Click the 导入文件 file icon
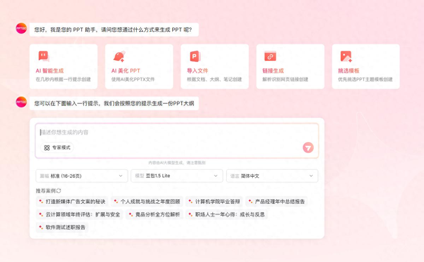This screenshot has width=424, height=262. tap(195, 56)
